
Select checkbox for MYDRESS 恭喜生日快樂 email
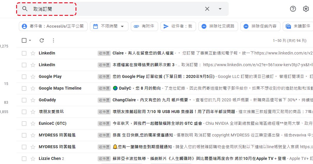(24, 135)
